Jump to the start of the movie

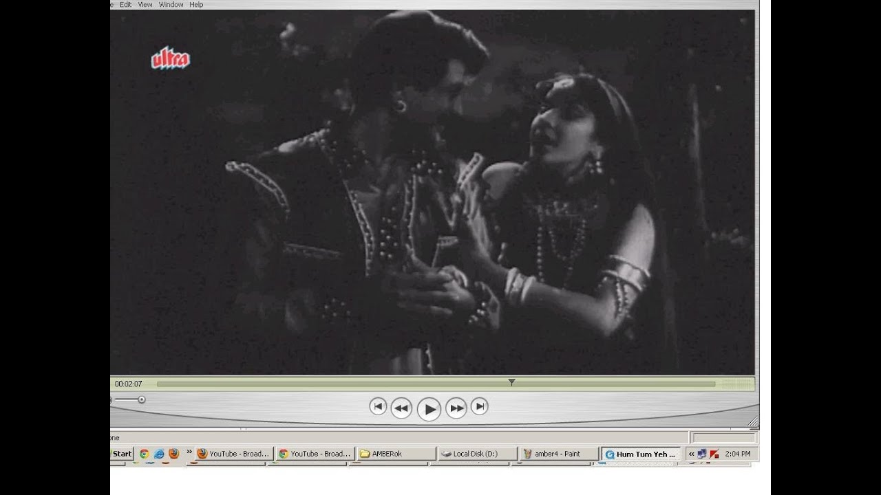pos(378,406)
